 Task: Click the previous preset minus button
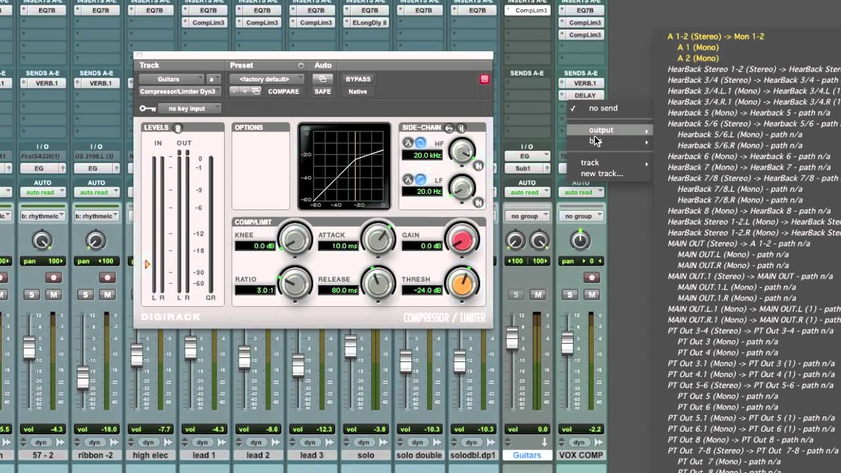tap(234, 91)
